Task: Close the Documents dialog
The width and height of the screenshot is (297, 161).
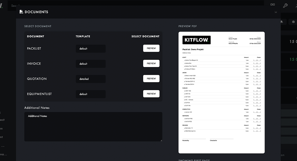Action: [x=276, y=12]
